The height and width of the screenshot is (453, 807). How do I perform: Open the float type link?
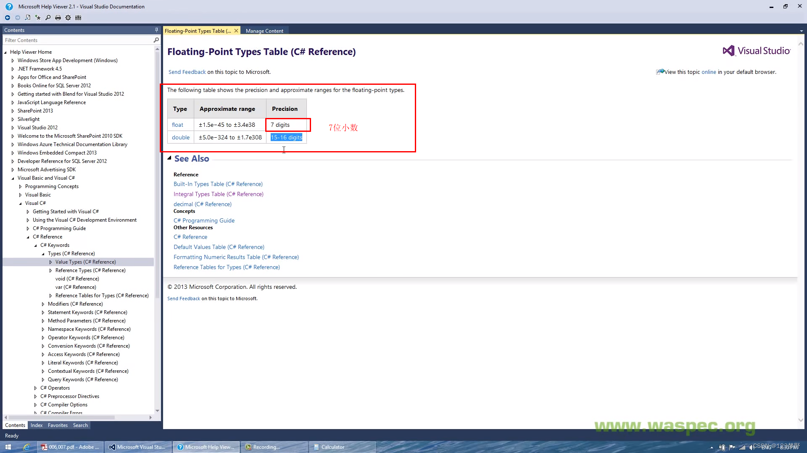[177, 125]
